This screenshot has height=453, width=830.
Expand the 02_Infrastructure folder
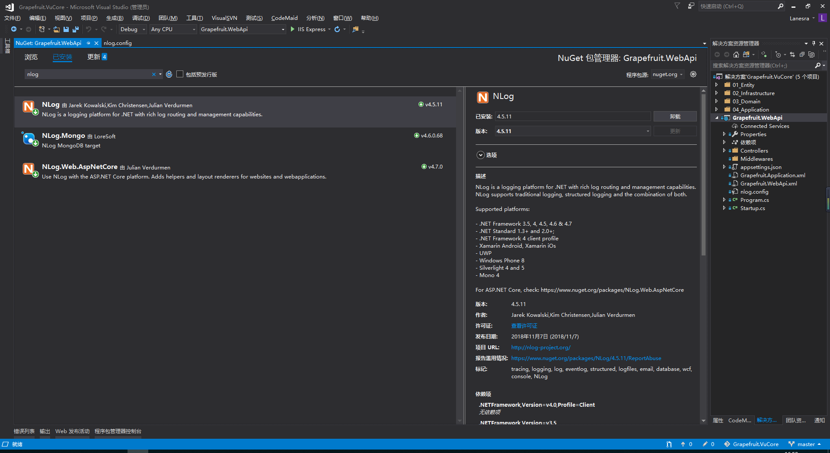(x=716, y=93)
